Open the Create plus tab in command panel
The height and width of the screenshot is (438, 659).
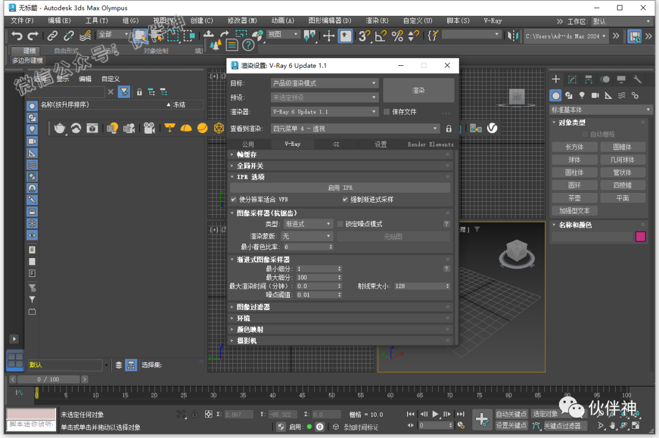point(556,79)
